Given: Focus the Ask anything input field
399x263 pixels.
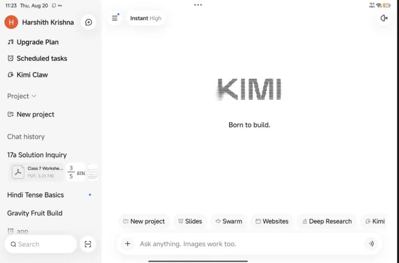Looking at the screenshot, I should (x=249, y=244).
